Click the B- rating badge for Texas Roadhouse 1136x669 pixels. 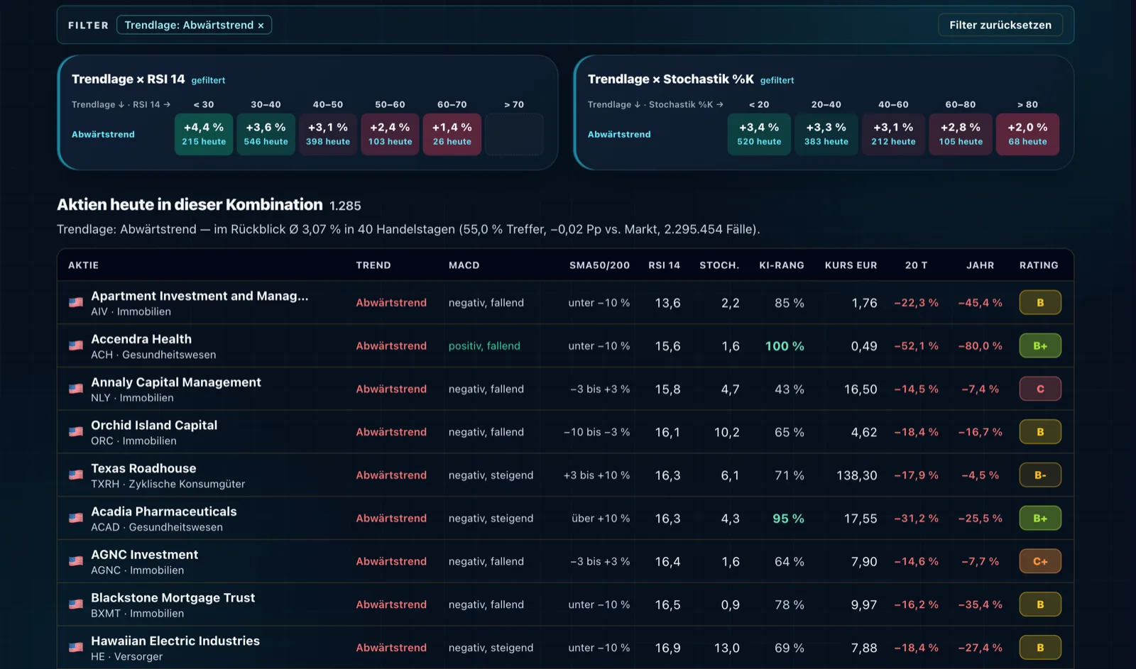point(1040,475)
